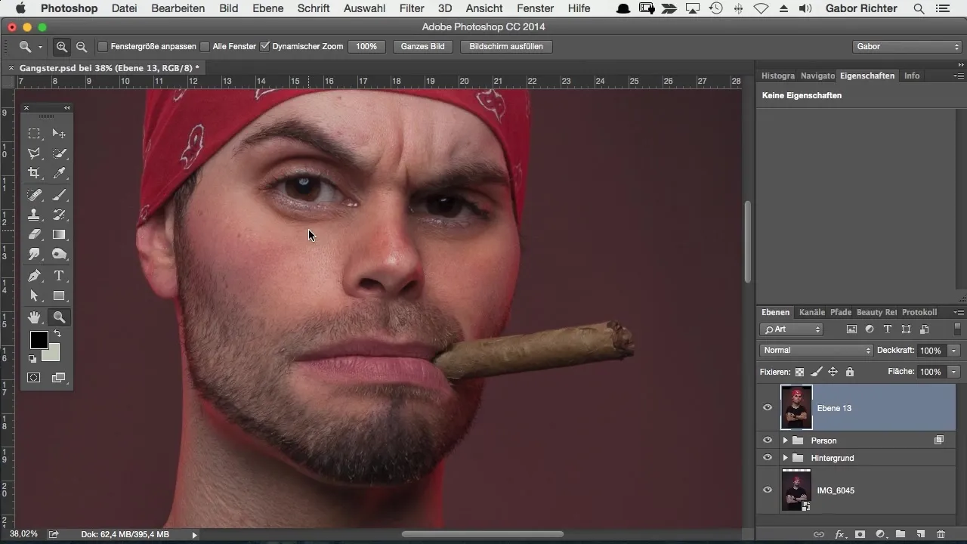Select the Eraser tool

click(x=34, y=234)
